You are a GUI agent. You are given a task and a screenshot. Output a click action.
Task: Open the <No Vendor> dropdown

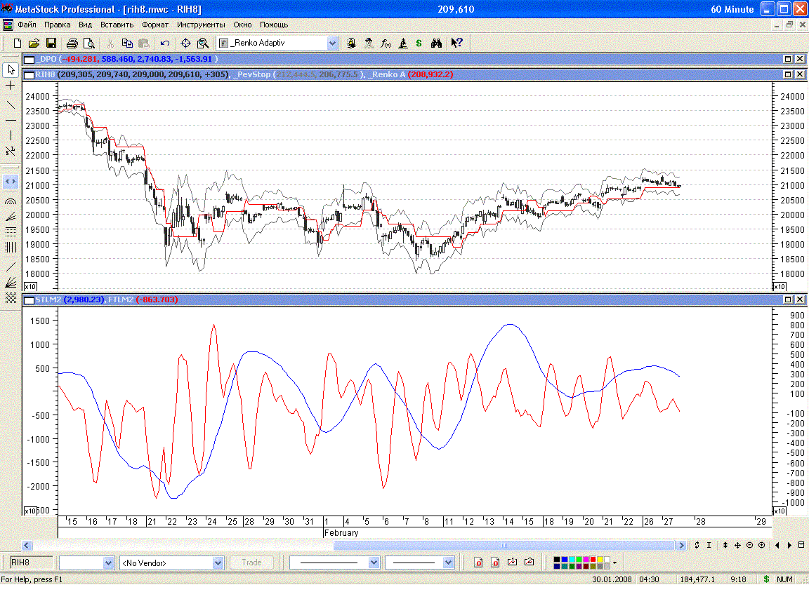[x=218, y=563]
